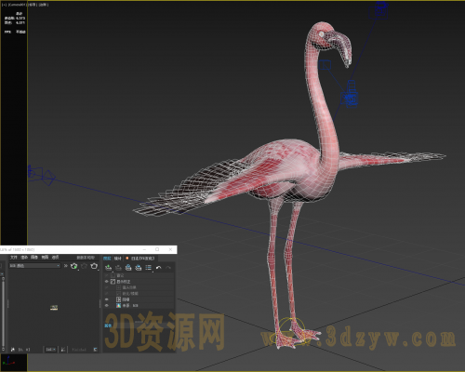Switch to the 日志 (Log) tab with orange dot

coord(140,259)
